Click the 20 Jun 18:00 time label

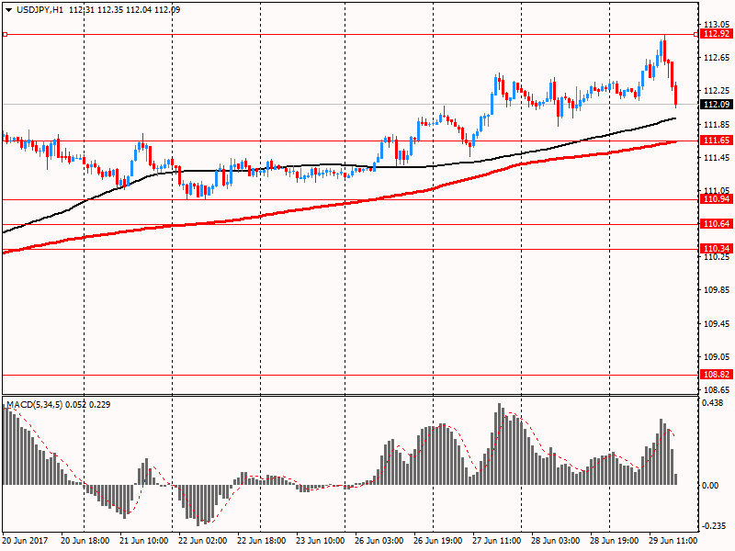click(x=85, y=541)
